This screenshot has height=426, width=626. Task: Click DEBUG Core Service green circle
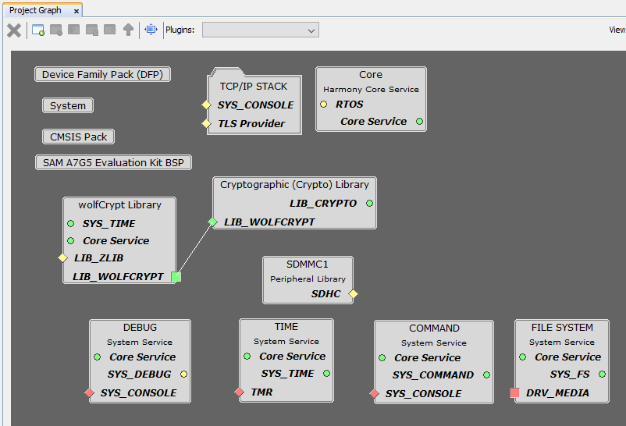coord(98,357)
